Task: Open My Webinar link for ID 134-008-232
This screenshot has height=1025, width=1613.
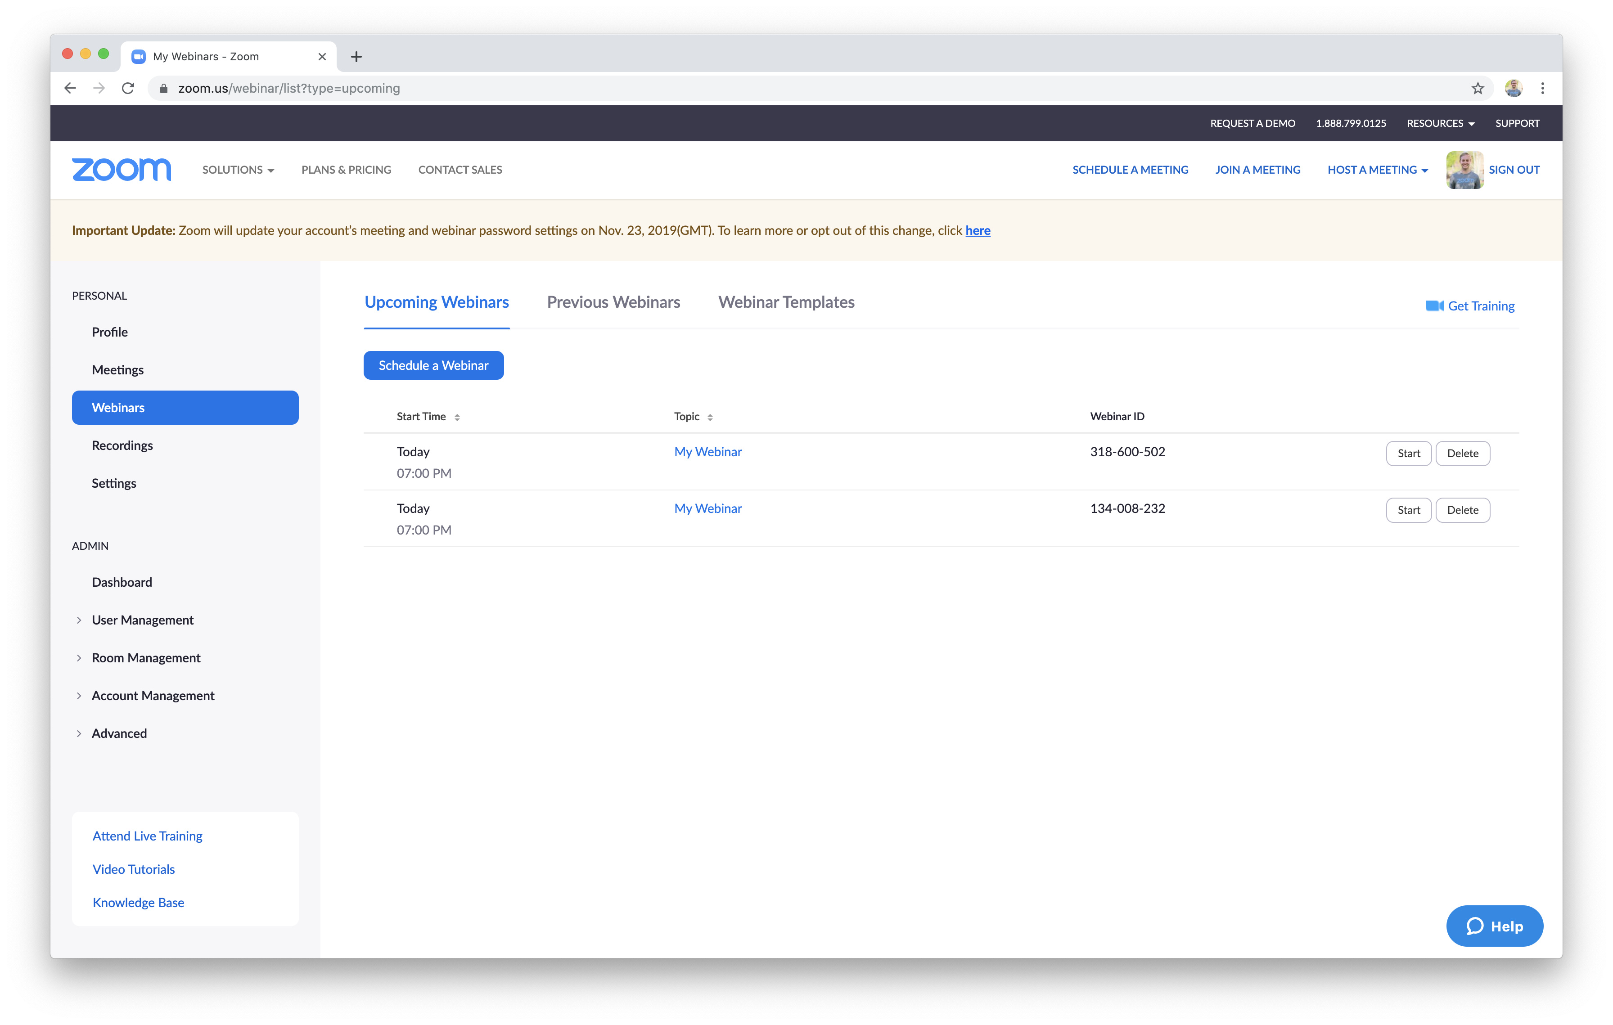Action: tap(708, 509)
